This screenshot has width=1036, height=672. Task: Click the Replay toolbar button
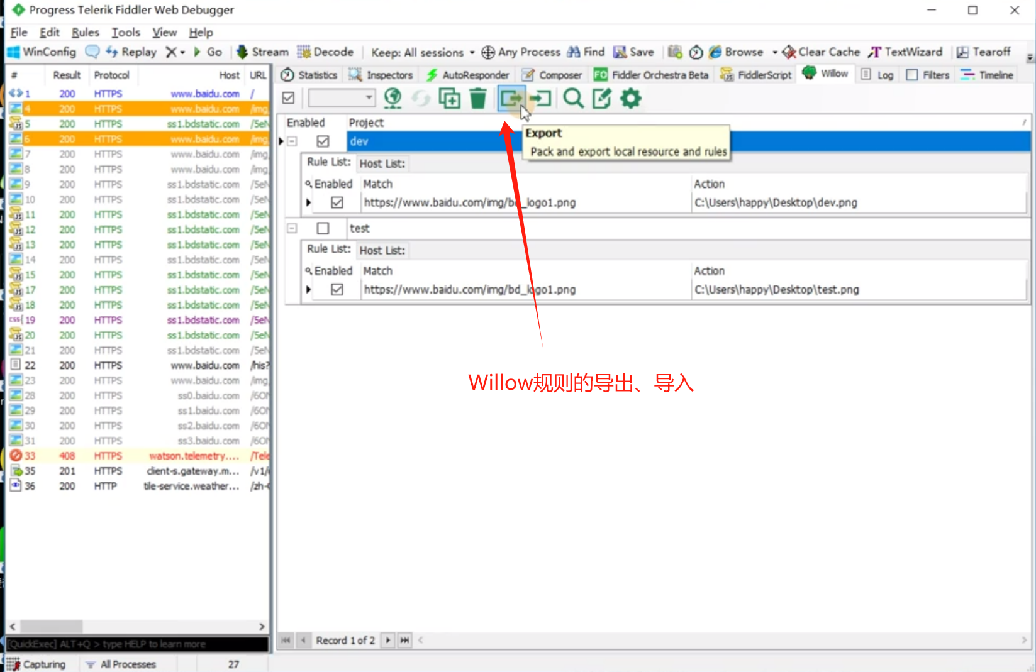(x=131, y=52)
